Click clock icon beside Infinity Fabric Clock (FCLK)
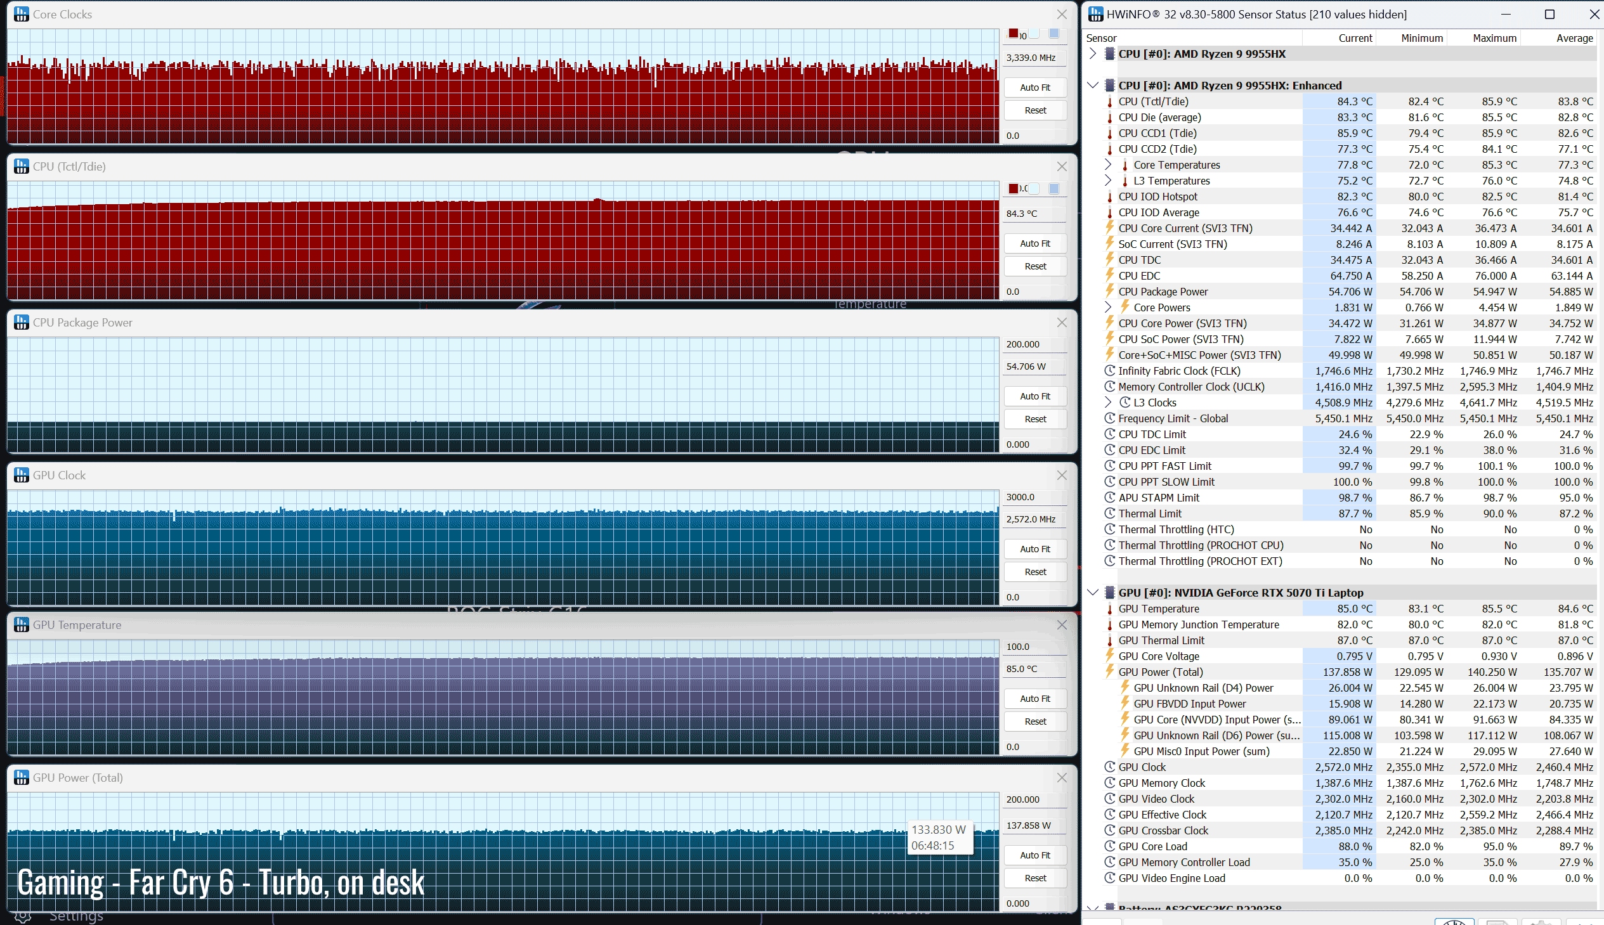This screenshot has width=1604, height=925. 1110,371
